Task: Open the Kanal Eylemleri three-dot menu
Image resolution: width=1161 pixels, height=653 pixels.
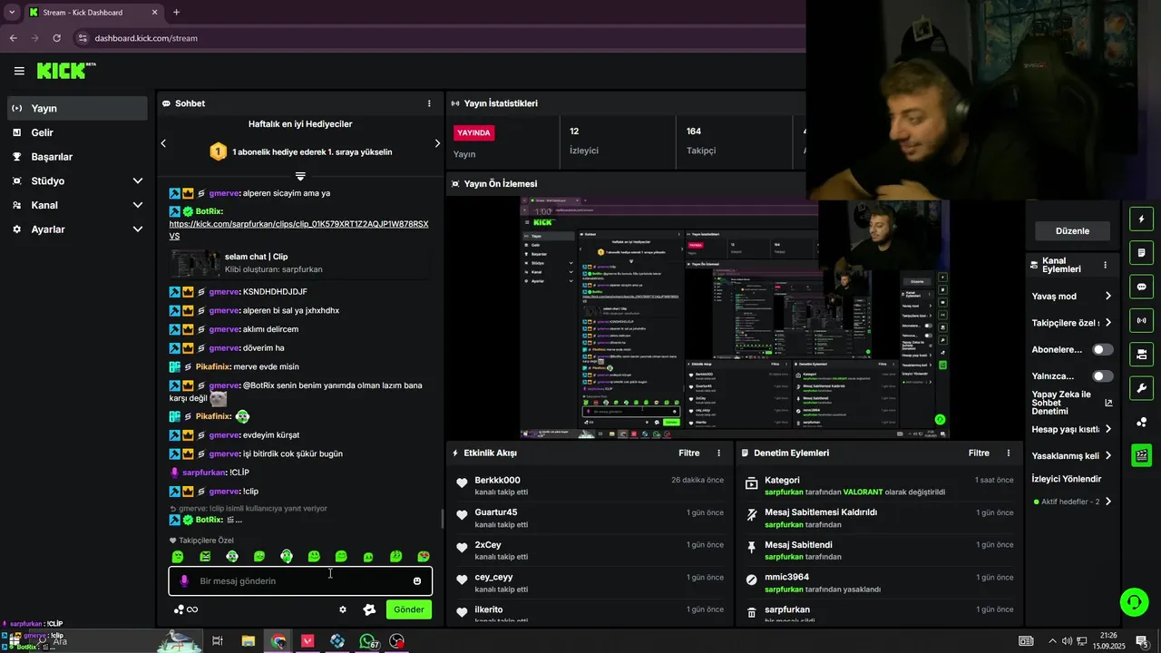Action: click(x=1105, y=265)
